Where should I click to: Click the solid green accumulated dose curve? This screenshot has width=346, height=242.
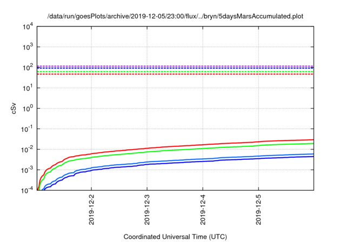tap(175, 149)
